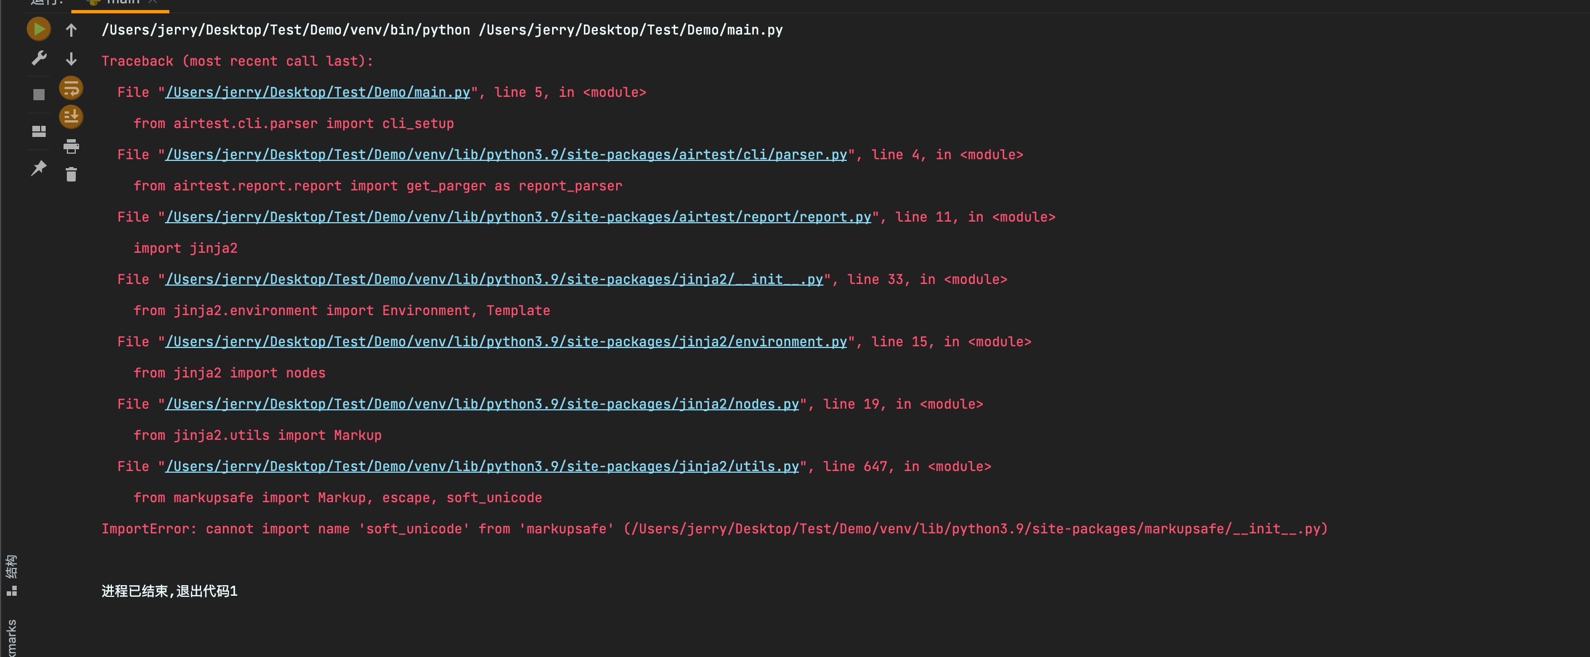Open the jinja2 __init__.py file link

493,280
